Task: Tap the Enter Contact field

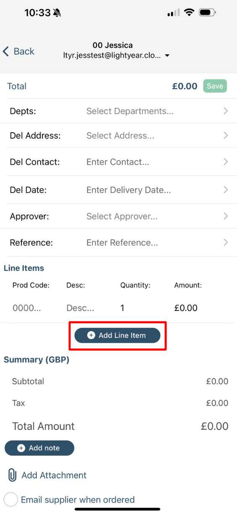Action: coord(118,162)
